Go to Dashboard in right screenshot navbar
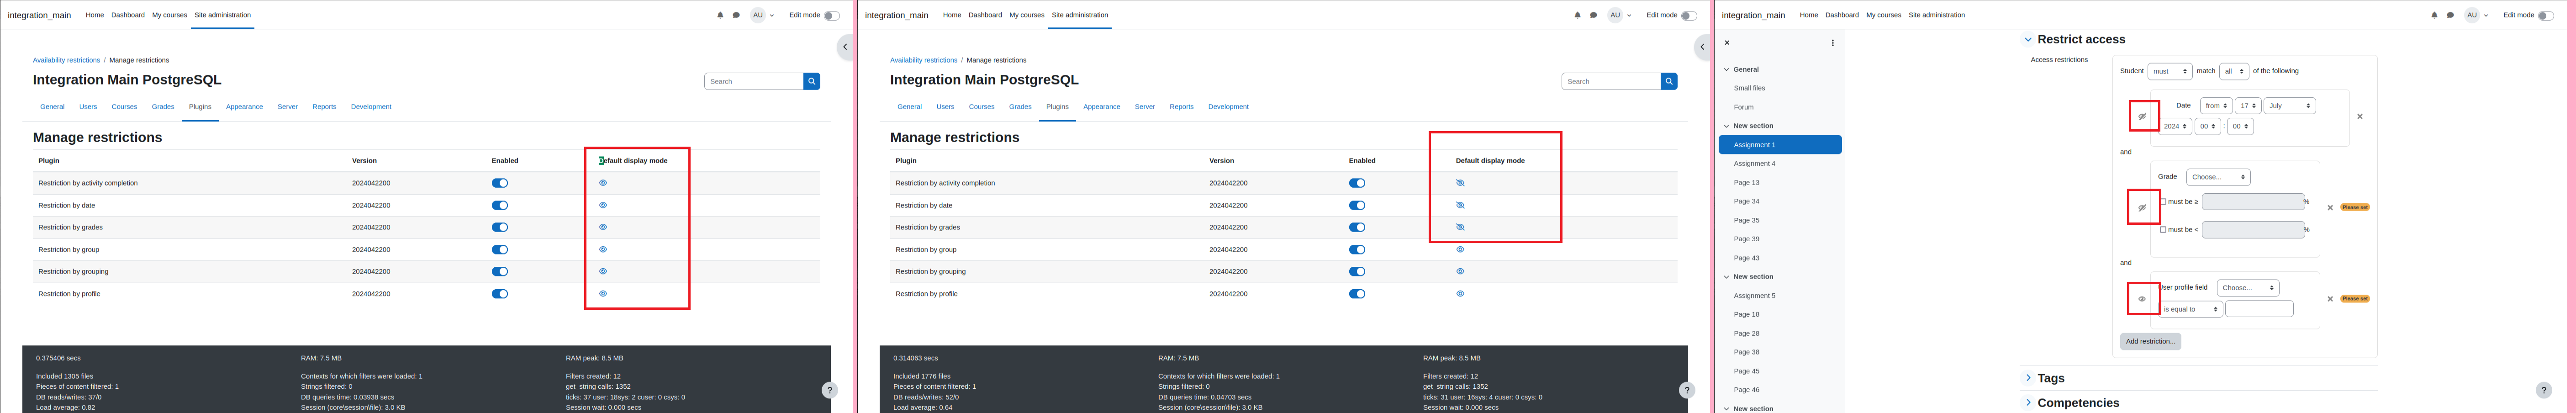Screen dimensions: 2576x413 [1842, 15]
